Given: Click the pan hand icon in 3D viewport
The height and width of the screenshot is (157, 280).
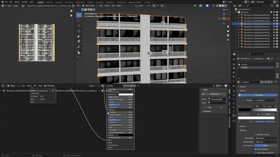Looking at the screenshot, I should [228, 31].
